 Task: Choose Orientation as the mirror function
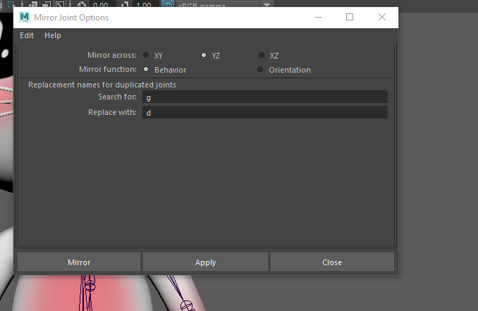click(260, 70)
